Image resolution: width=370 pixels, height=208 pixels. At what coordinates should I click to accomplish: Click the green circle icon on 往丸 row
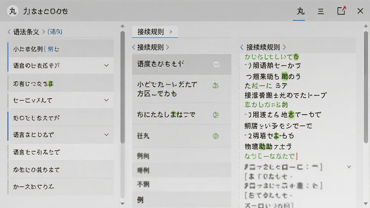pos(216,136)
